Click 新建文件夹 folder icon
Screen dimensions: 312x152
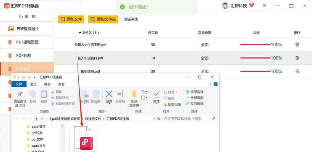(134, 94)
